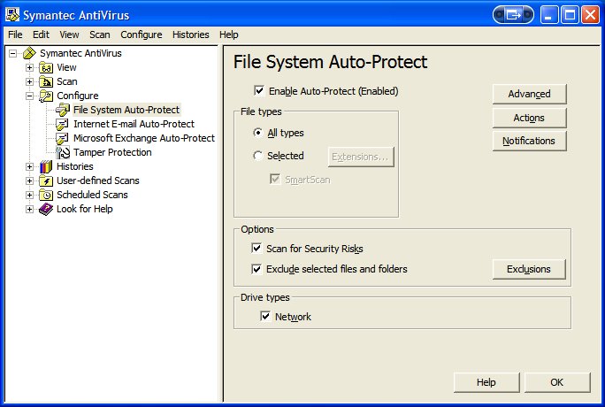Collapse the Configure tree node
This screenshot has height=407, width=605.
pos(29,96)
